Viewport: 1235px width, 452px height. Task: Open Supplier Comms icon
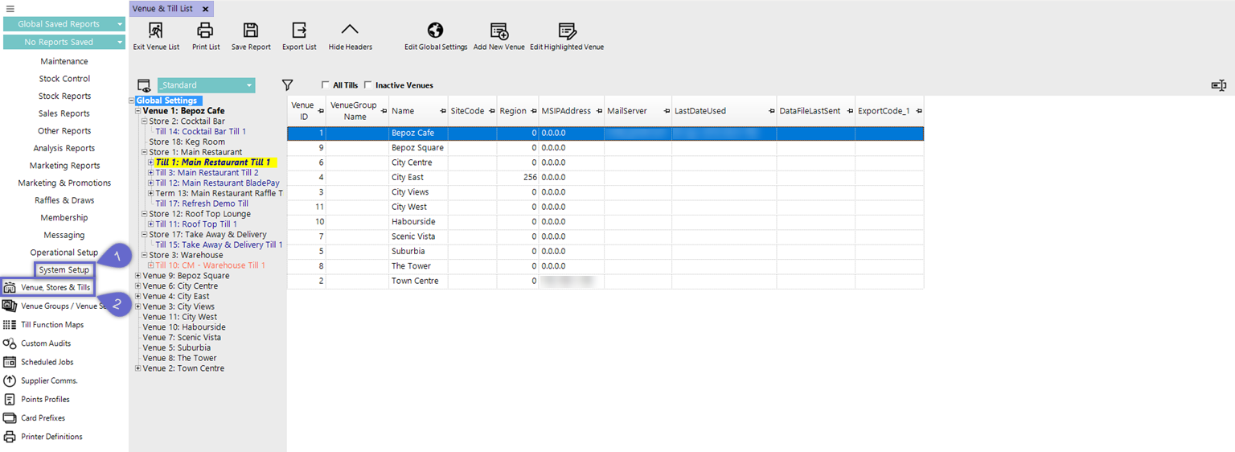[10, 380]
